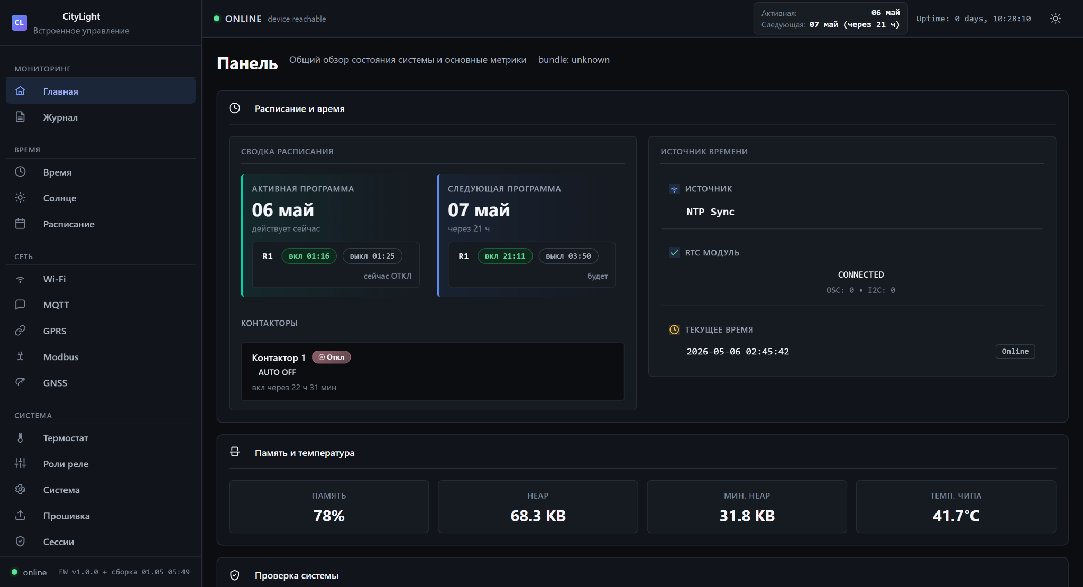Click the Откл status badge of Контактор 1

pyautogui.click(x=332, y=357)
